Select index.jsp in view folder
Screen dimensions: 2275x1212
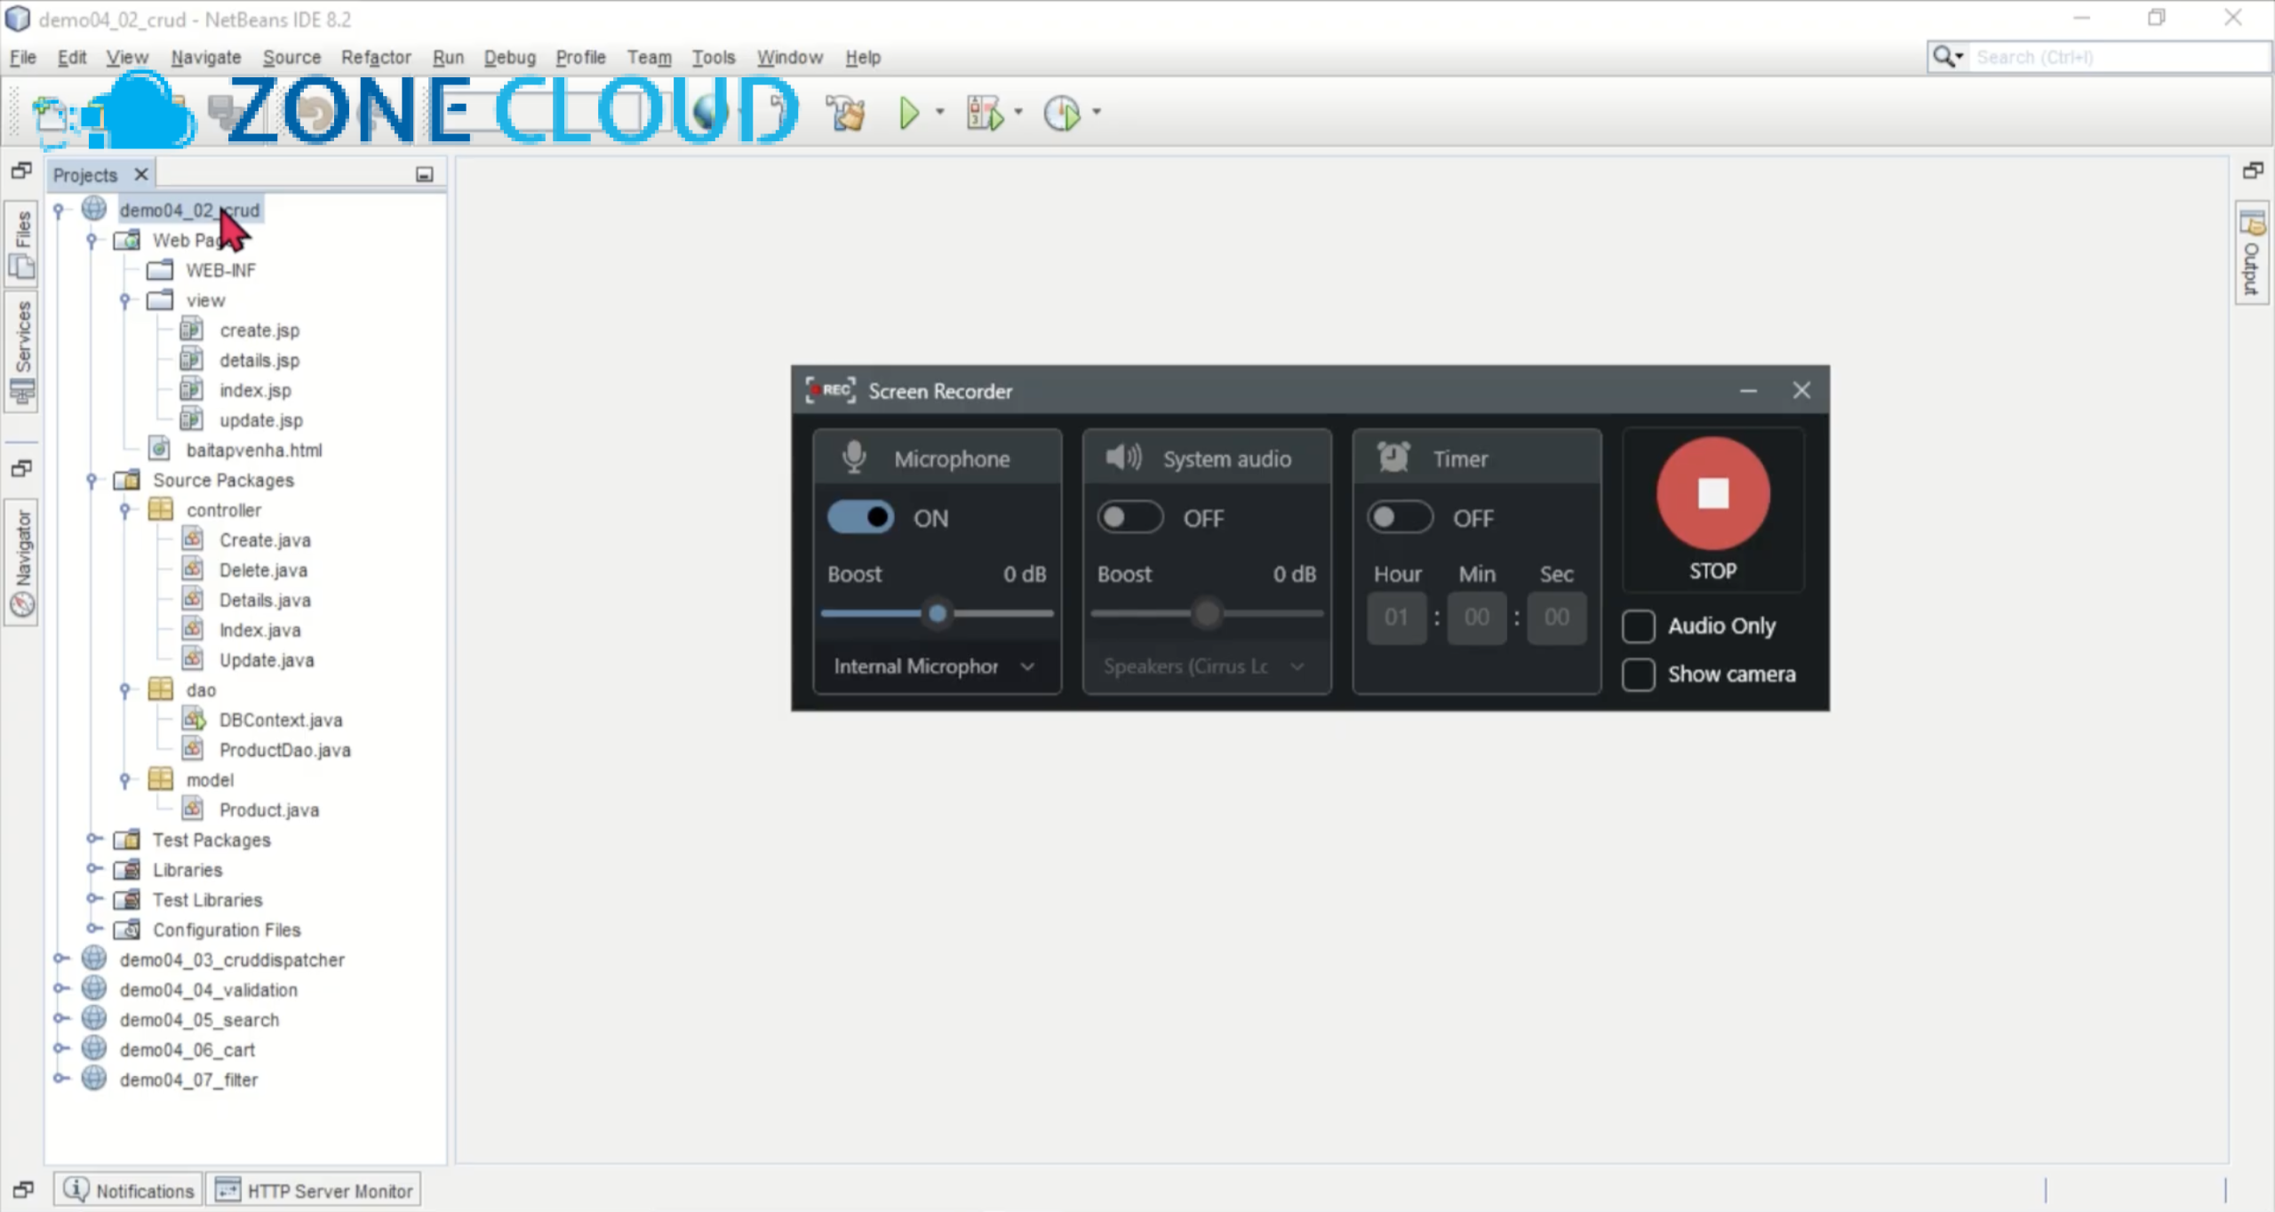pyautogui.click(x=255, y=391)
